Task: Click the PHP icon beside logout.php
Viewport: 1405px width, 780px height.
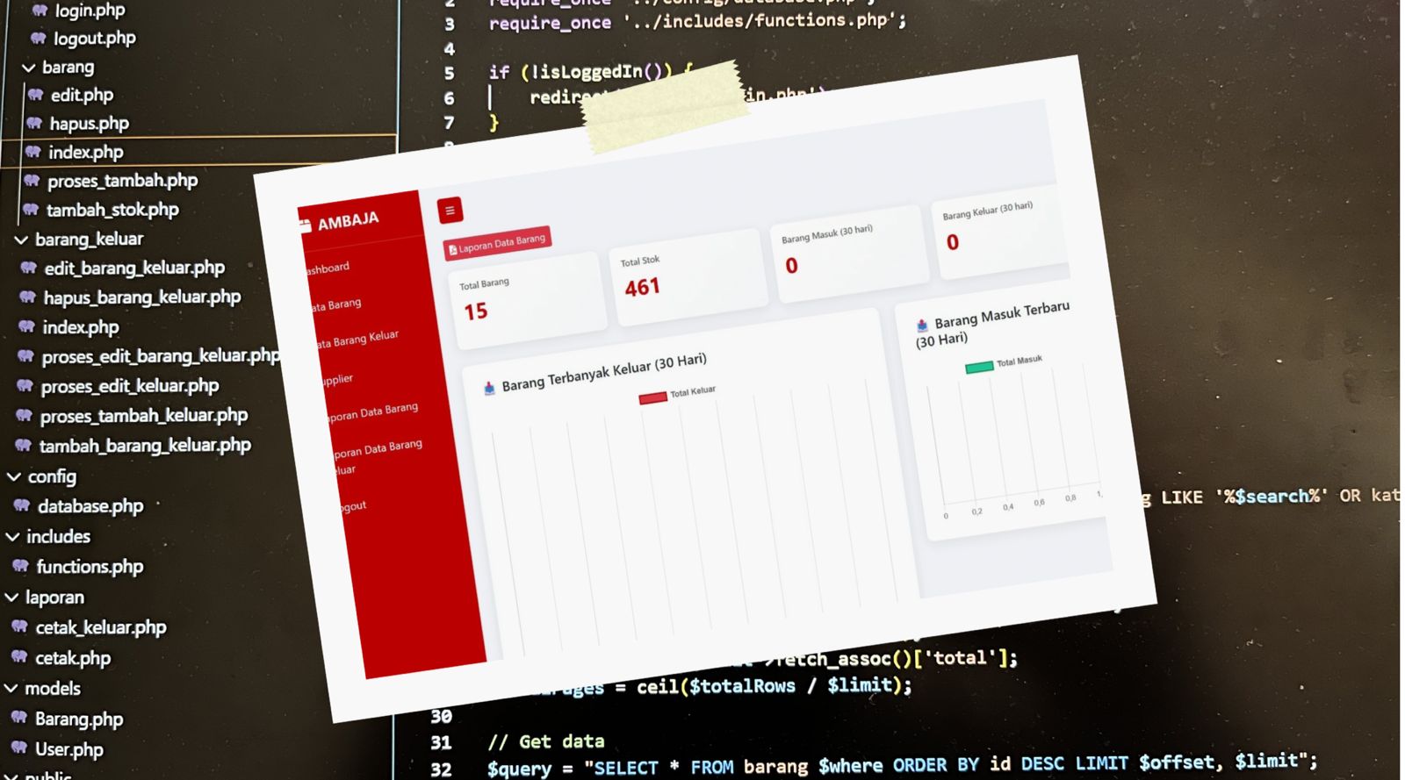Action: pyautogui.click(x=38, y=38)
